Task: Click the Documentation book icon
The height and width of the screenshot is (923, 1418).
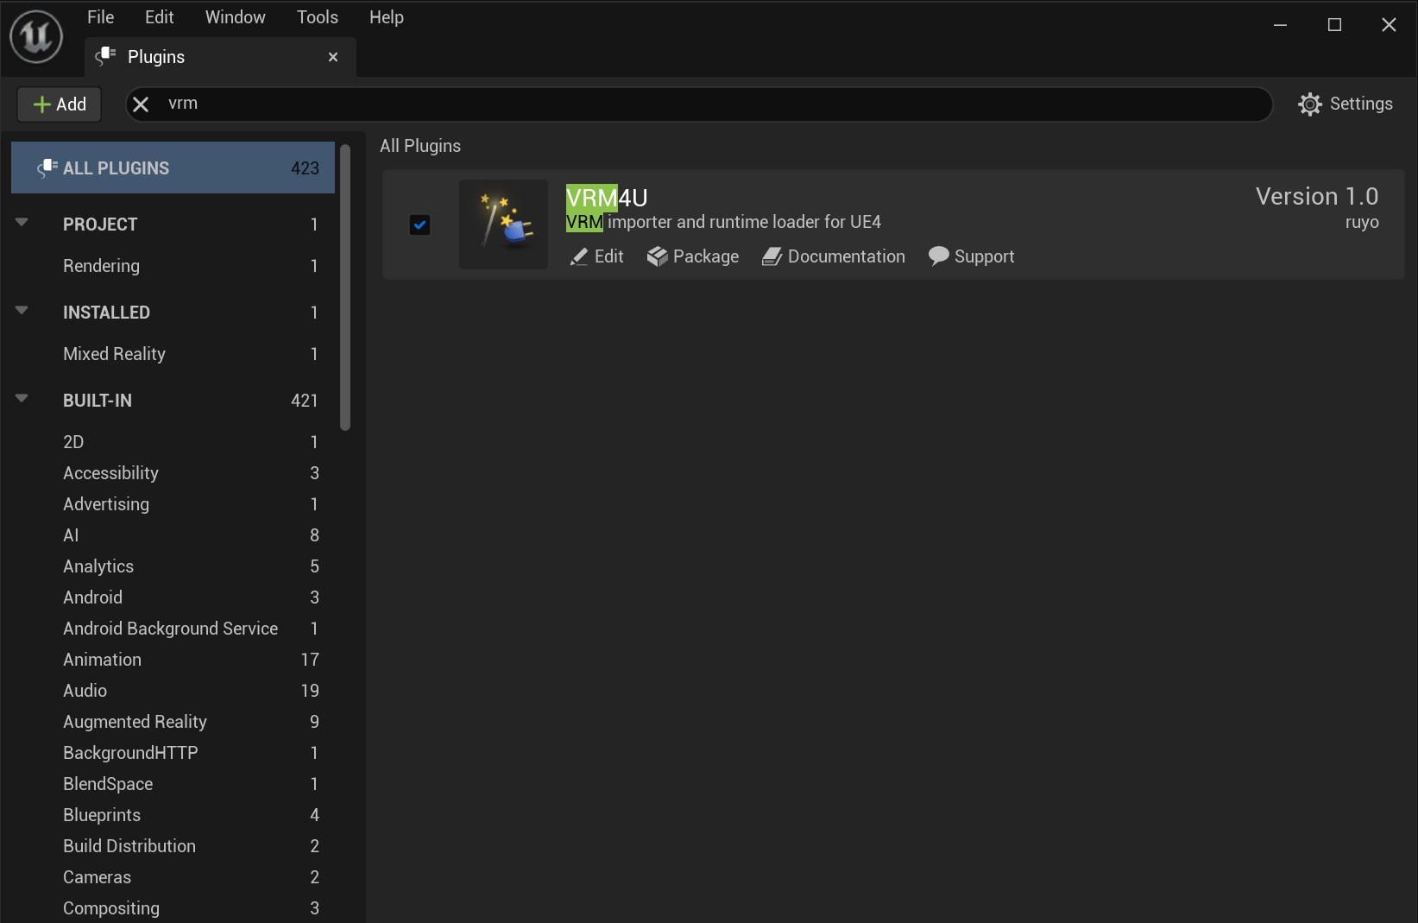Action: 772,257
